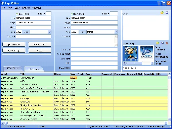Screen dimensions: 172x129
Task: Select the row titled Do I Have To Say The Words
Action: [84, 88]
